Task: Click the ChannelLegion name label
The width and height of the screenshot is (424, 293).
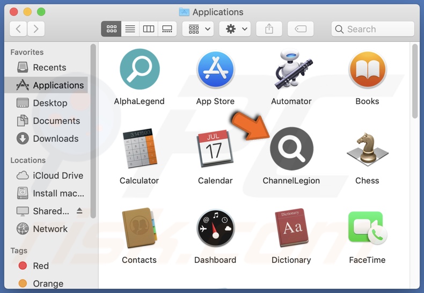Action: (291, 180)
